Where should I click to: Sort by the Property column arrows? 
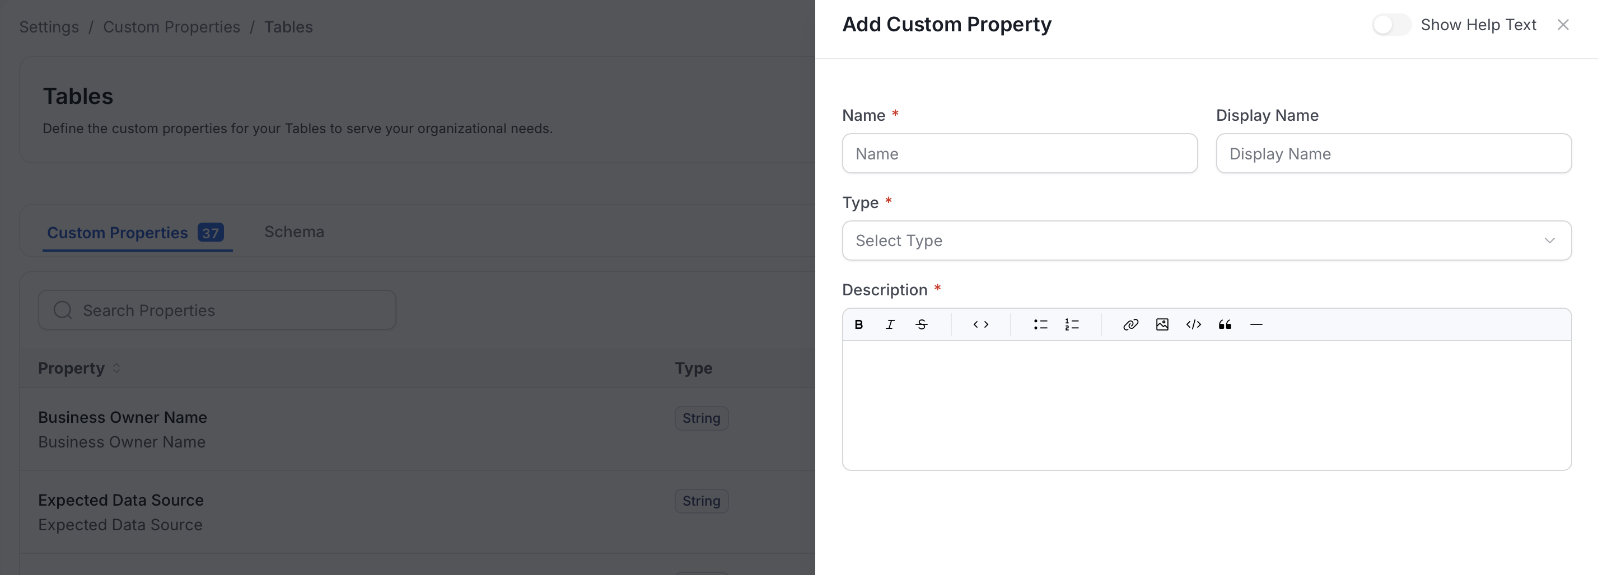116,368
